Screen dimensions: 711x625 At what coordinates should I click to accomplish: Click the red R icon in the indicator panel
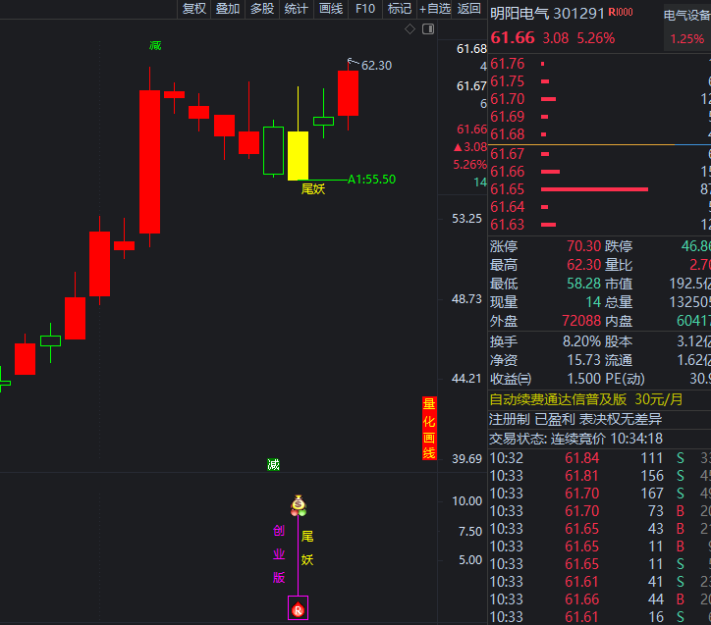point(298,609)
